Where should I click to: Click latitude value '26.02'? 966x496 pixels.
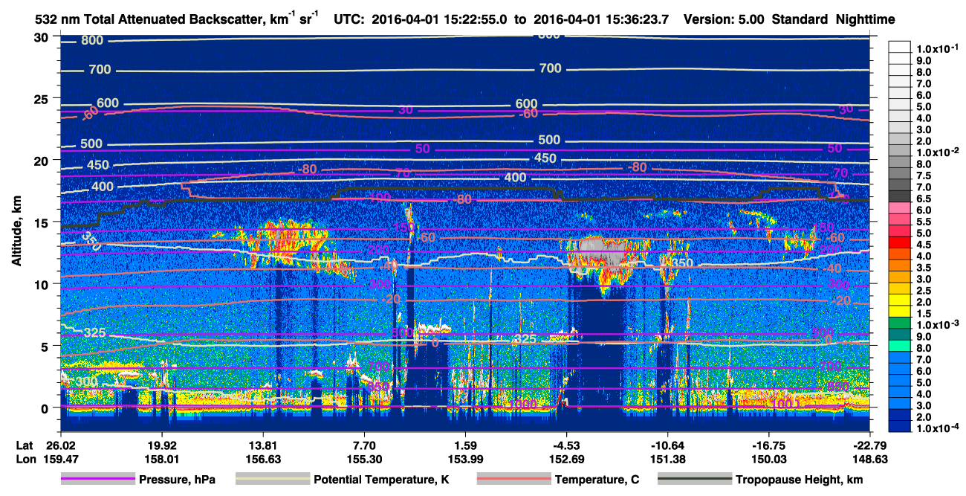60,445
